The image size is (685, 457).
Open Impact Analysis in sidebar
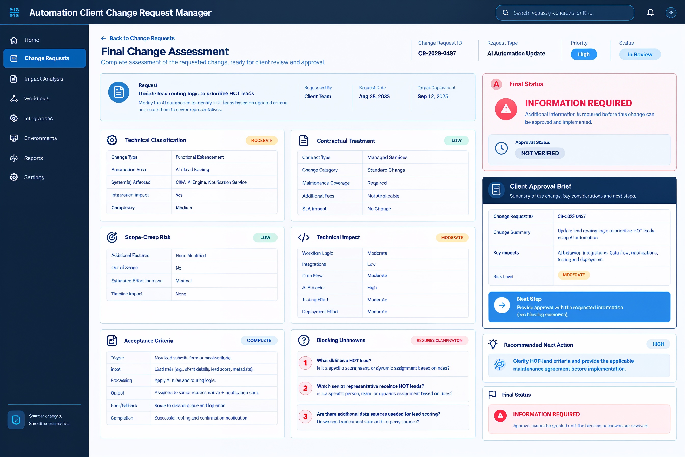point(45,79)
